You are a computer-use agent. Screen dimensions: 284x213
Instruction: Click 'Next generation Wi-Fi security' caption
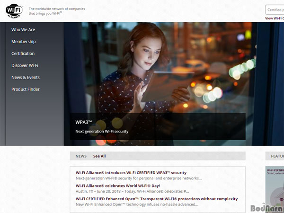pyautogui.click(x=102, y=132)
